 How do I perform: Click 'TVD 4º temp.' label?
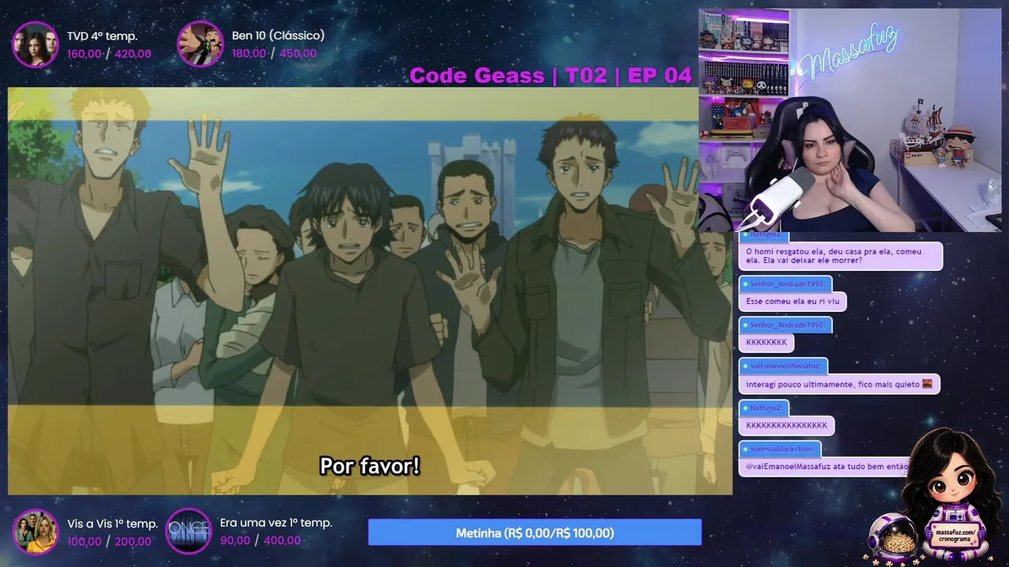click(102, 35)
